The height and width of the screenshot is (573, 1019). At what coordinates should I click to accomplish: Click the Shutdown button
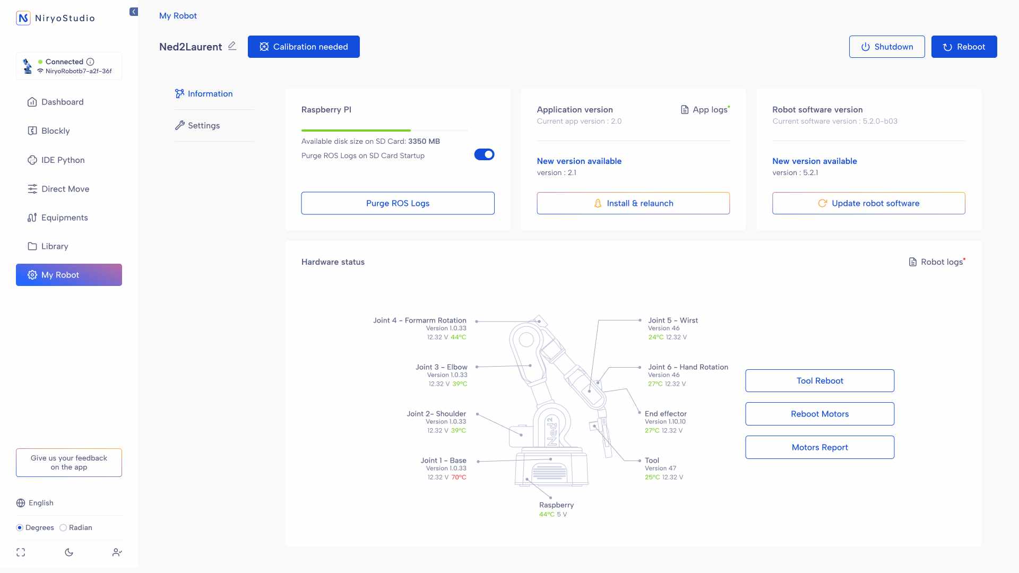(887, 47)
